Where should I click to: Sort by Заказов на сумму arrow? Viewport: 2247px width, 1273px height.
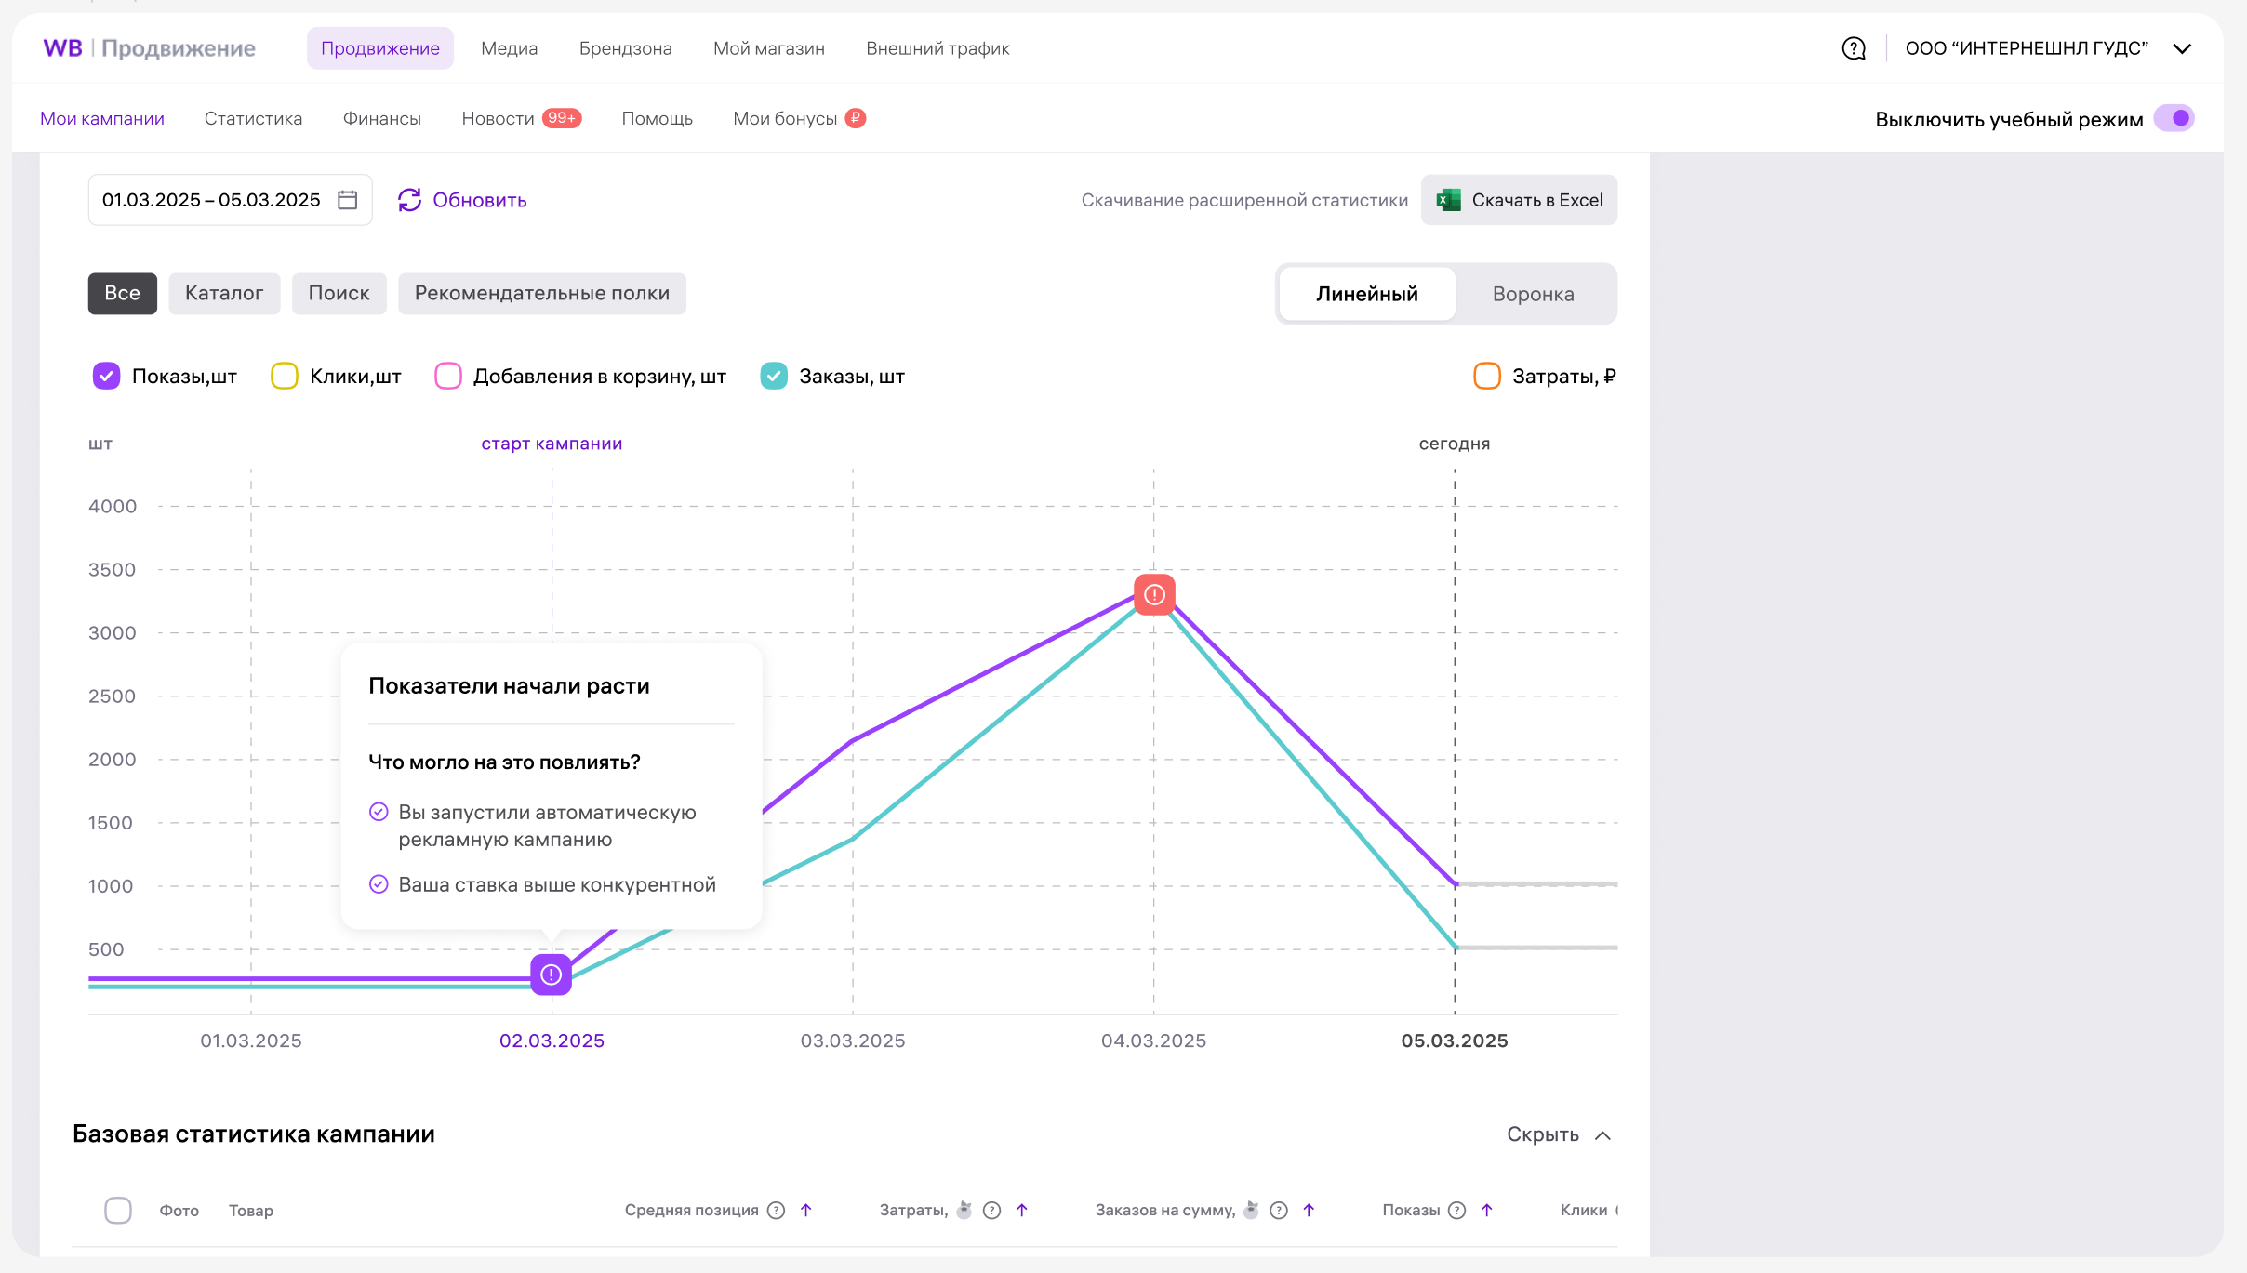click(1309, 1210)
